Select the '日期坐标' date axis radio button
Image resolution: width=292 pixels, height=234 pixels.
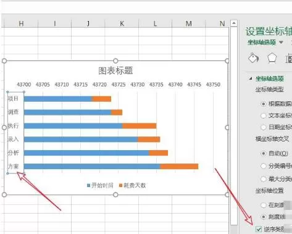tap(264, 127)
